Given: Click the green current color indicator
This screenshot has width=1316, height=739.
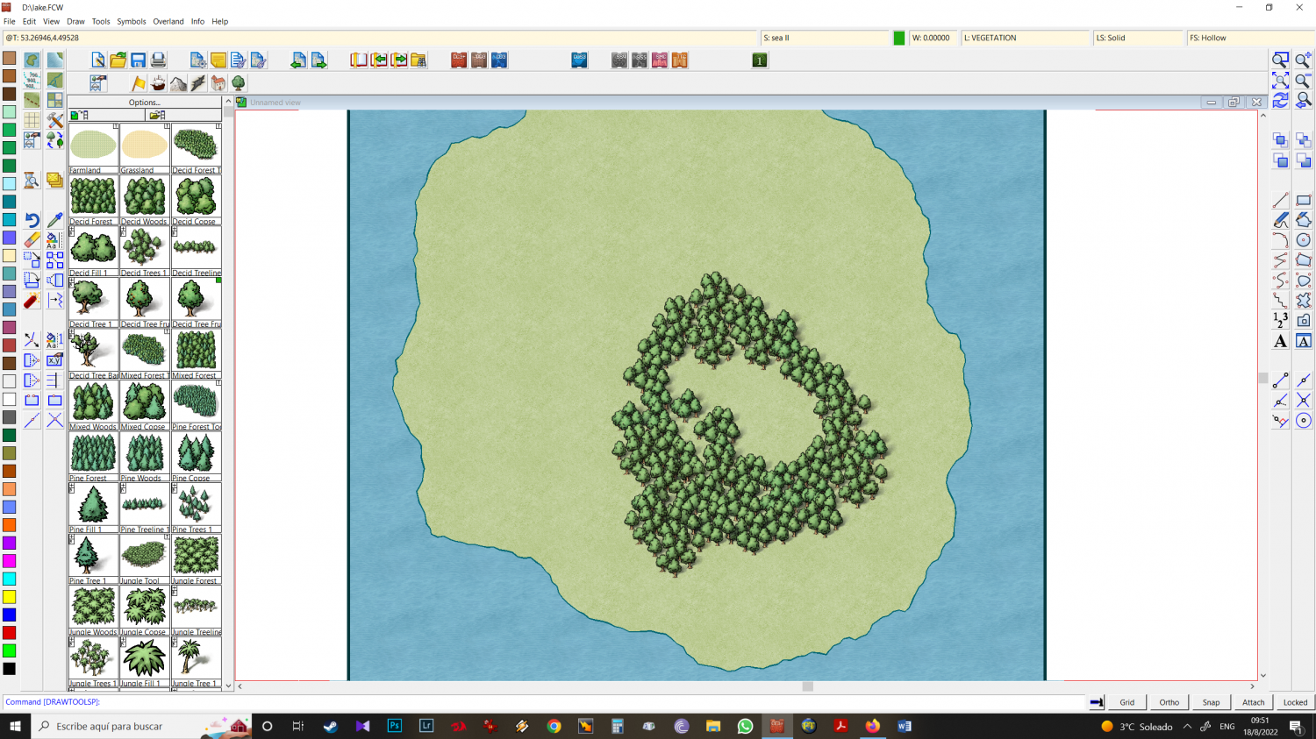Looking at the screenshot, I should click(x=899, y=38).
